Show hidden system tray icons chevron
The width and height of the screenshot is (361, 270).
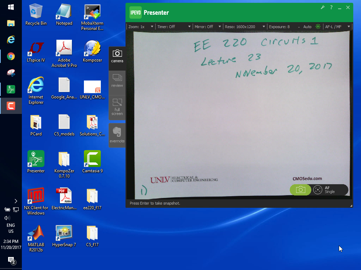pos(16,201)
